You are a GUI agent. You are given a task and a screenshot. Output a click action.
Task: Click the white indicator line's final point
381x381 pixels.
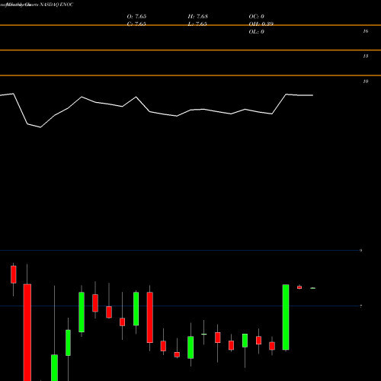point(312,95)
